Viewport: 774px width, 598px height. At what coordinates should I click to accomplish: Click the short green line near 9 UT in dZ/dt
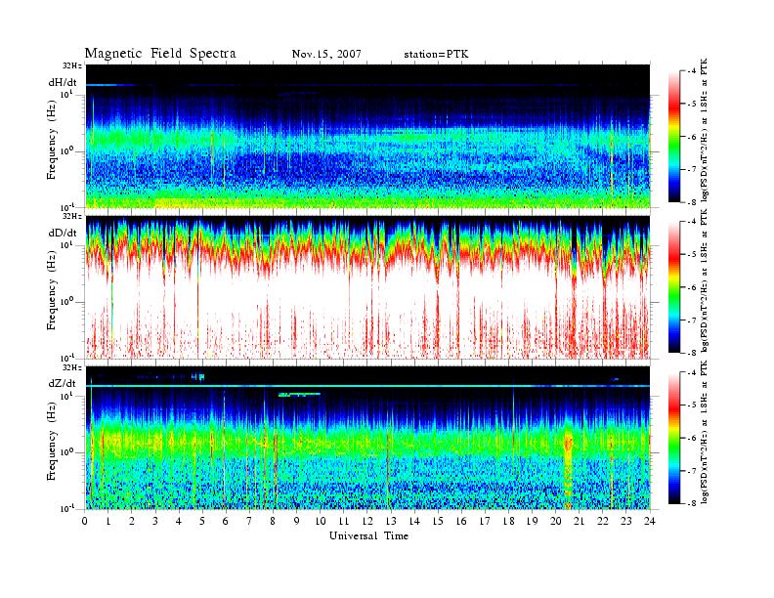click(x=300, y=394)
